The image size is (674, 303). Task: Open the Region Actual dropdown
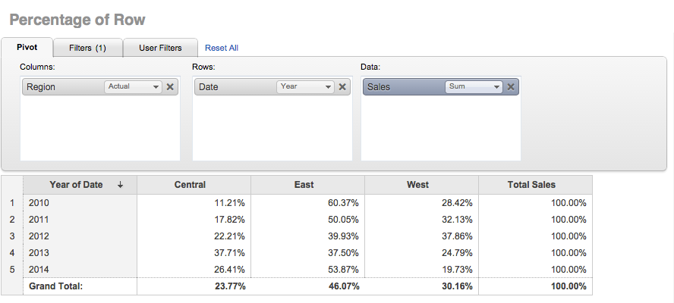(x=133, y=87)
